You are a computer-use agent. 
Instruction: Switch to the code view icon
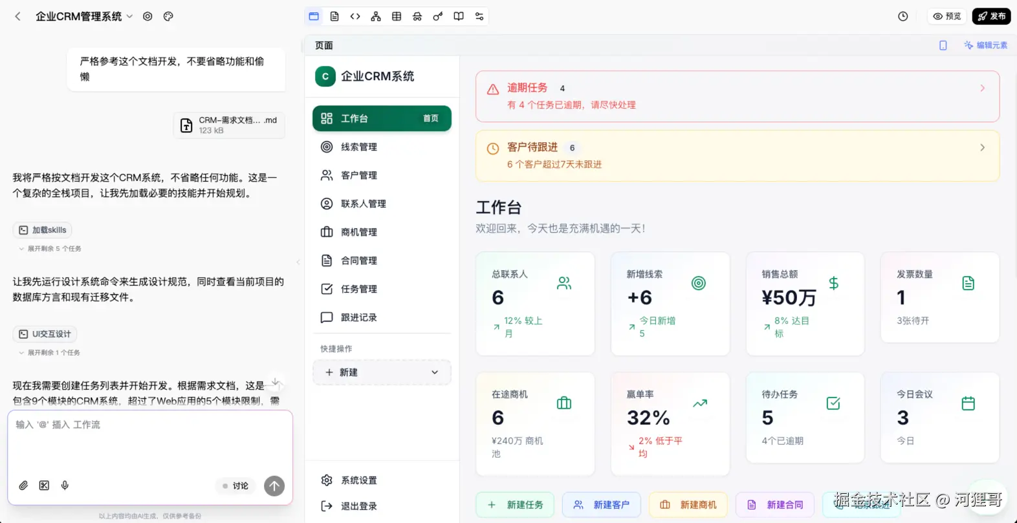tap(355, 16)
